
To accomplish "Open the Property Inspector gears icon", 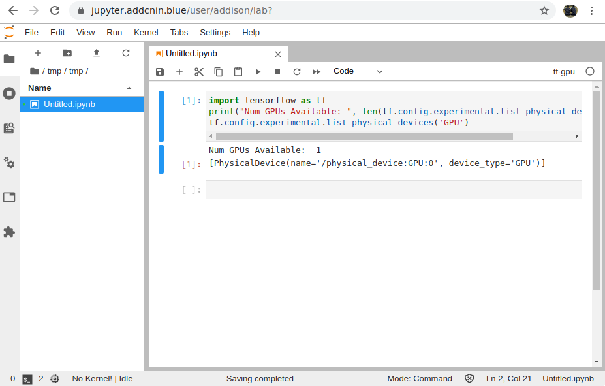I will tap(9, 163).
